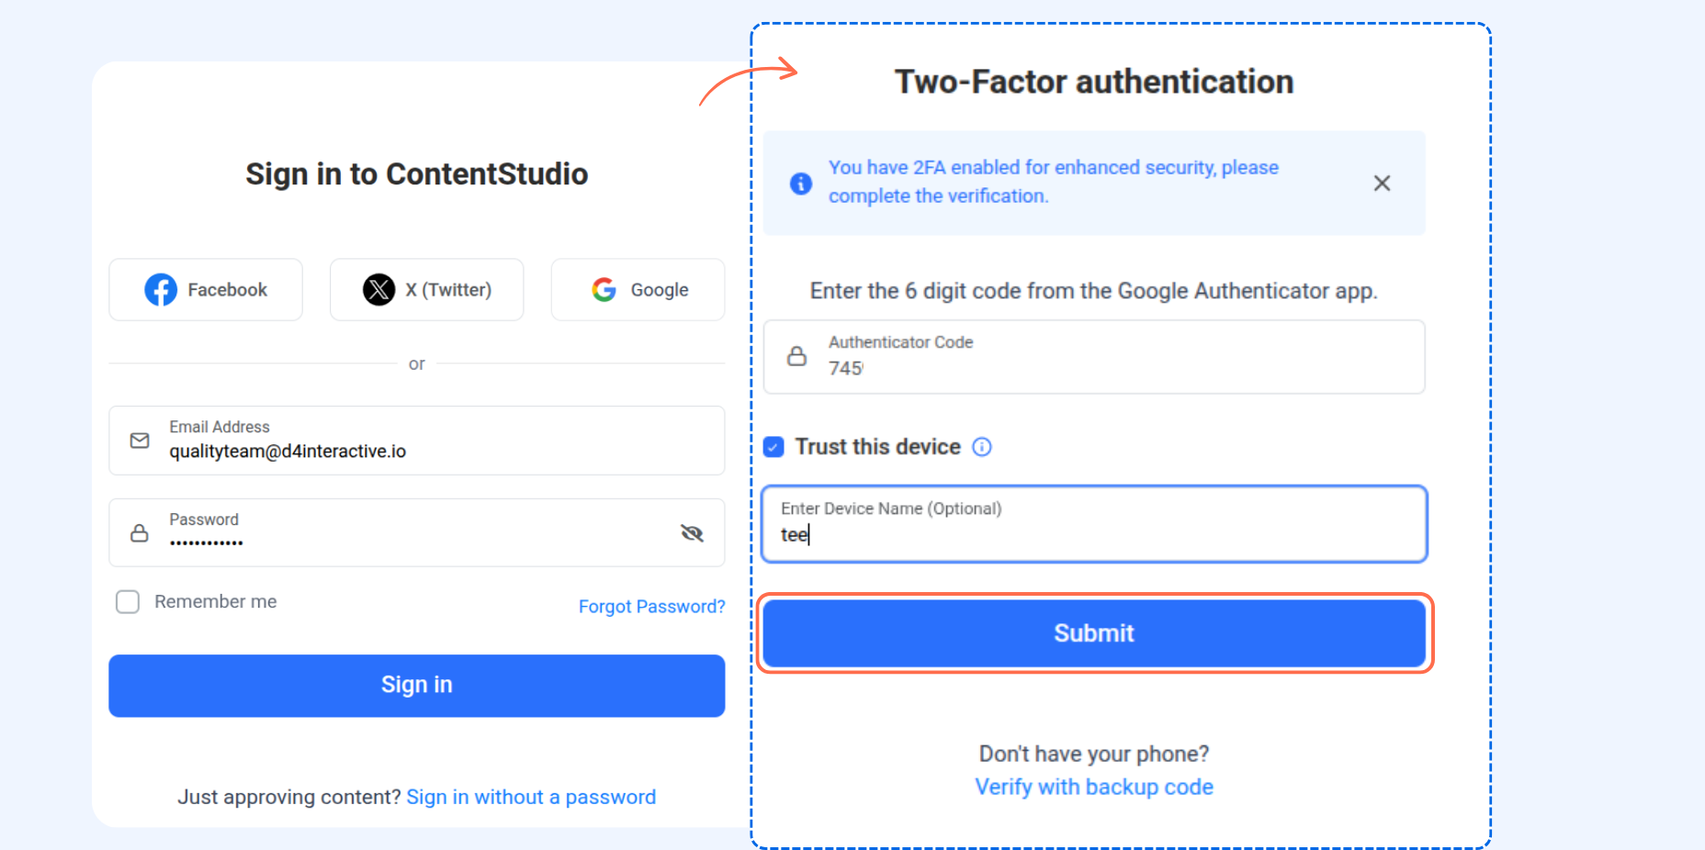Click the Enter Device Name field
The image size is (1705, 850).
pos(1094,524)
